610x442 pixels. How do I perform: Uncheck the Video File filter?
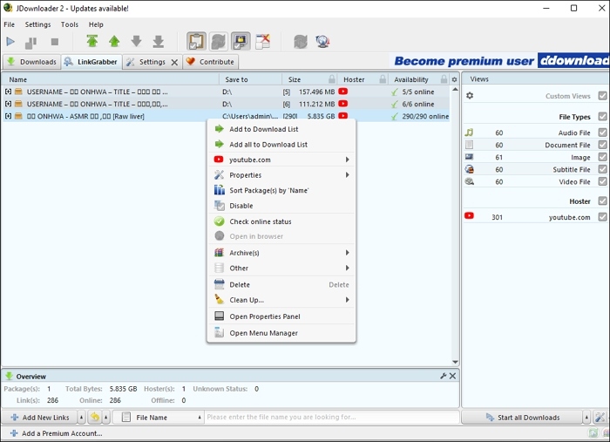point(603,181)
